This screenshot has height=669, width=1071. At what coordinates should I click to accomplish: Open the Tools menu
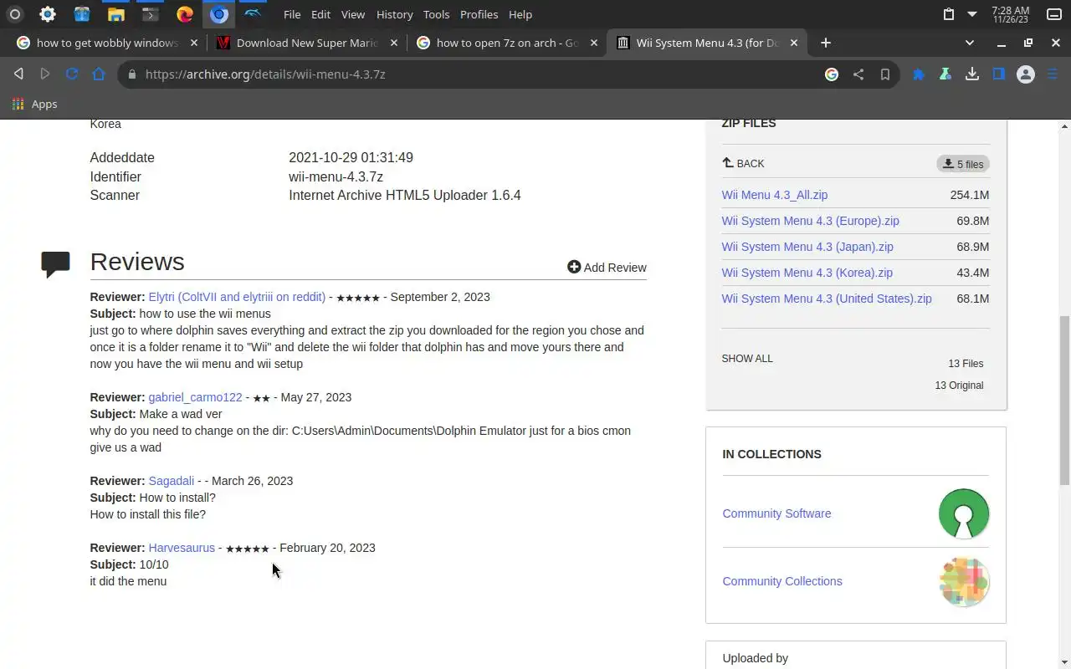click(436, 14)
